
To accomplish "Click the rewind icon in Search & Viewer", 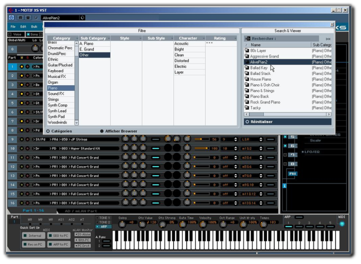I will [x=328, y=39].
